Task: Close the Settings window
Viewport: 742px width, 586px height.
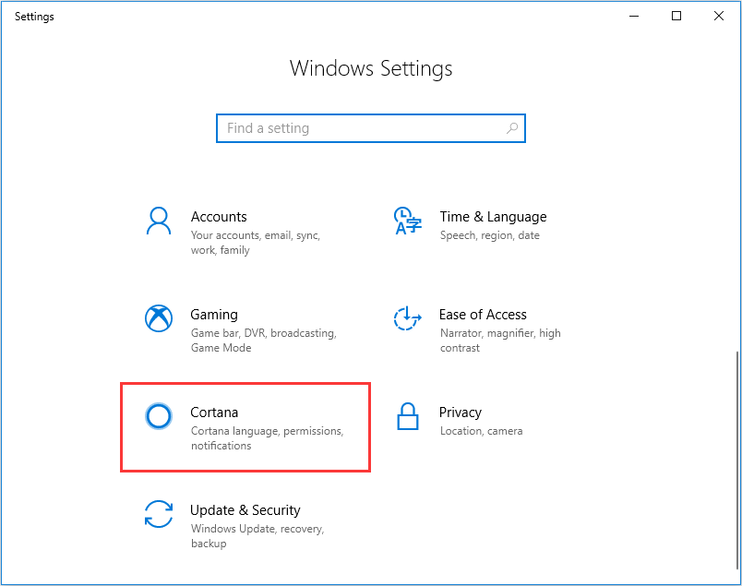Action: click(719, 16)
